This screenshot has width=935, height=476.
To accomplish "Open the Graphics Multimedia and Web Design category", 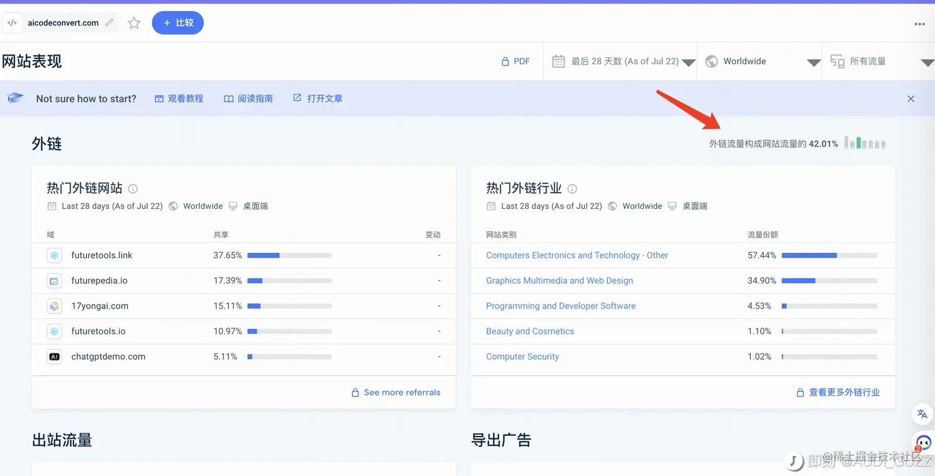I will (x=559, y=280).
